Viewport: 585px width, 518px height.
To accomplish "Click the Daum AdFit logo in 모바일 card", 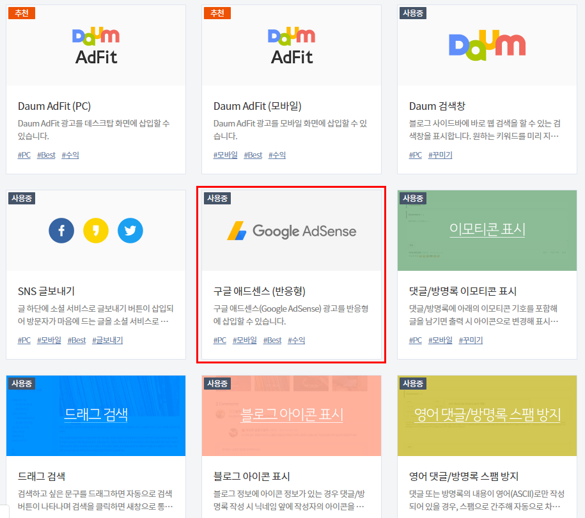I will point(292,45).
